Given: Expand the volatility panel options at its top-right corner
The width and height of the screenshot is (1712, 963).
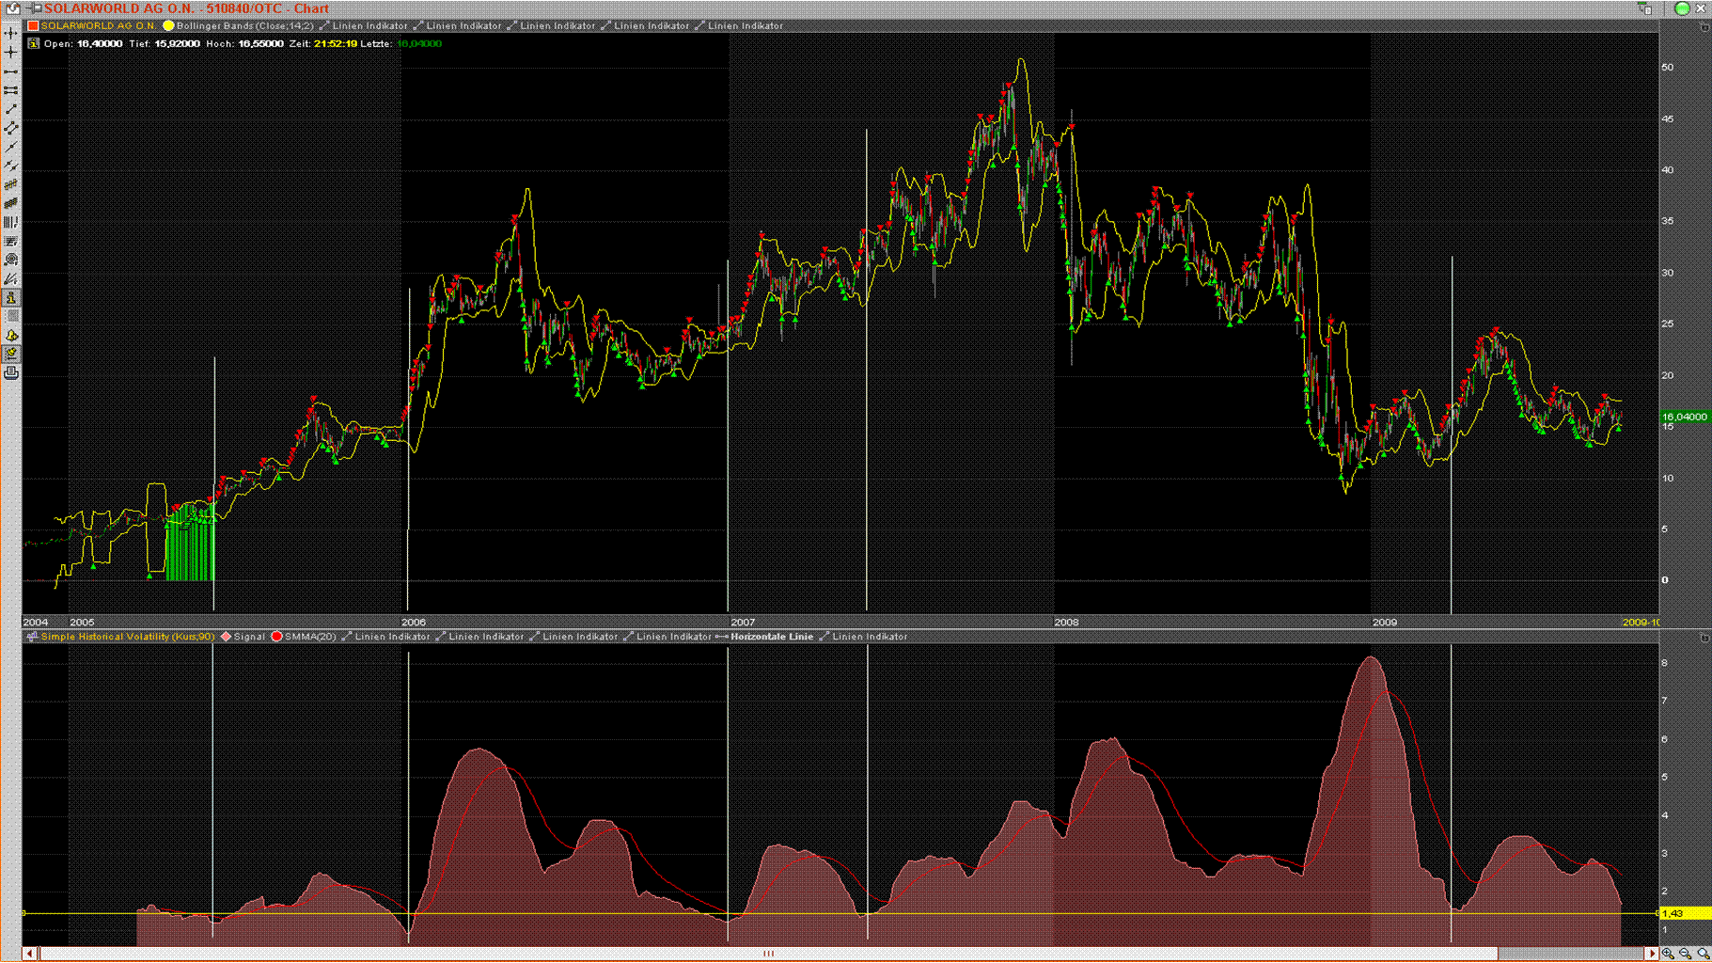Looking at the screenshot, I should [1704, 638].
